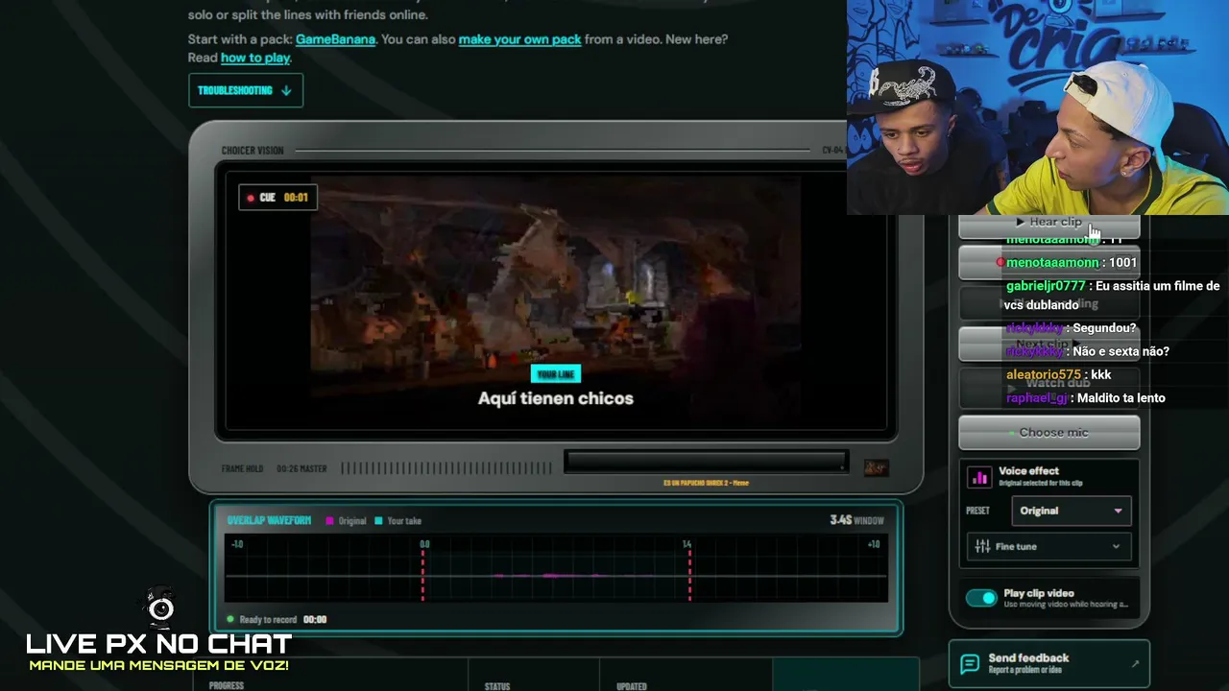Open the GameBanana pack link

pos(335,39)
